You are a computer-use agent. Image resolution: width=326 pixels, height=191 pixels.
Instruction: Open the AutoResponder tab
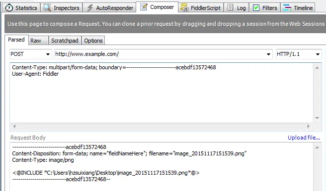[109, 7]
